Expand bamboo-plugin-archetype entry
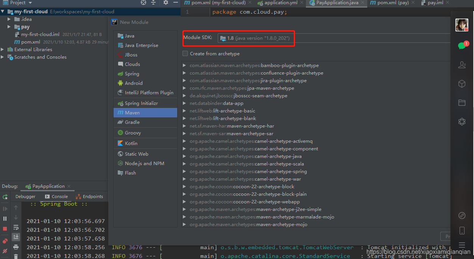Image resolution: width=474 pixels, height=259 pixels. [184, 66]
